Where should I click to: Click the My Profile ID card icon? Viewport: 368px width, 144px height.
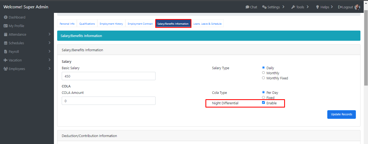click(x=6, y=26)
